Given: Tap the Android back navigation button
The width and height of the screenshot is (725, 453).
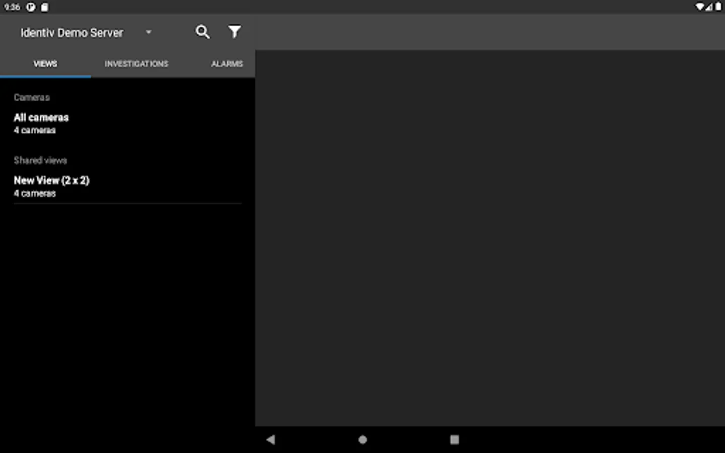Looking at the screenshot, I should (x=271, y=439).
